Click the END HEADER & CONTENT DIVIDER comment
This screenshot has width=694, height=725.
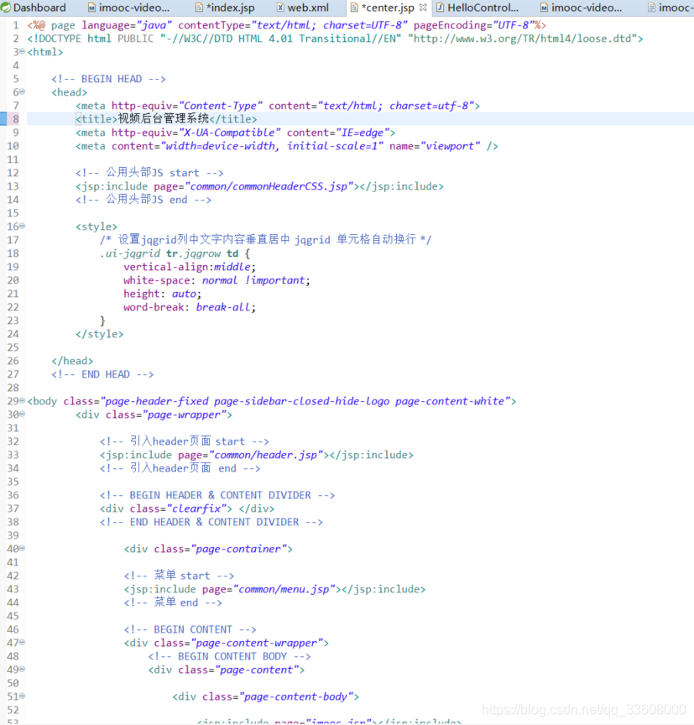tap(211, 522)
